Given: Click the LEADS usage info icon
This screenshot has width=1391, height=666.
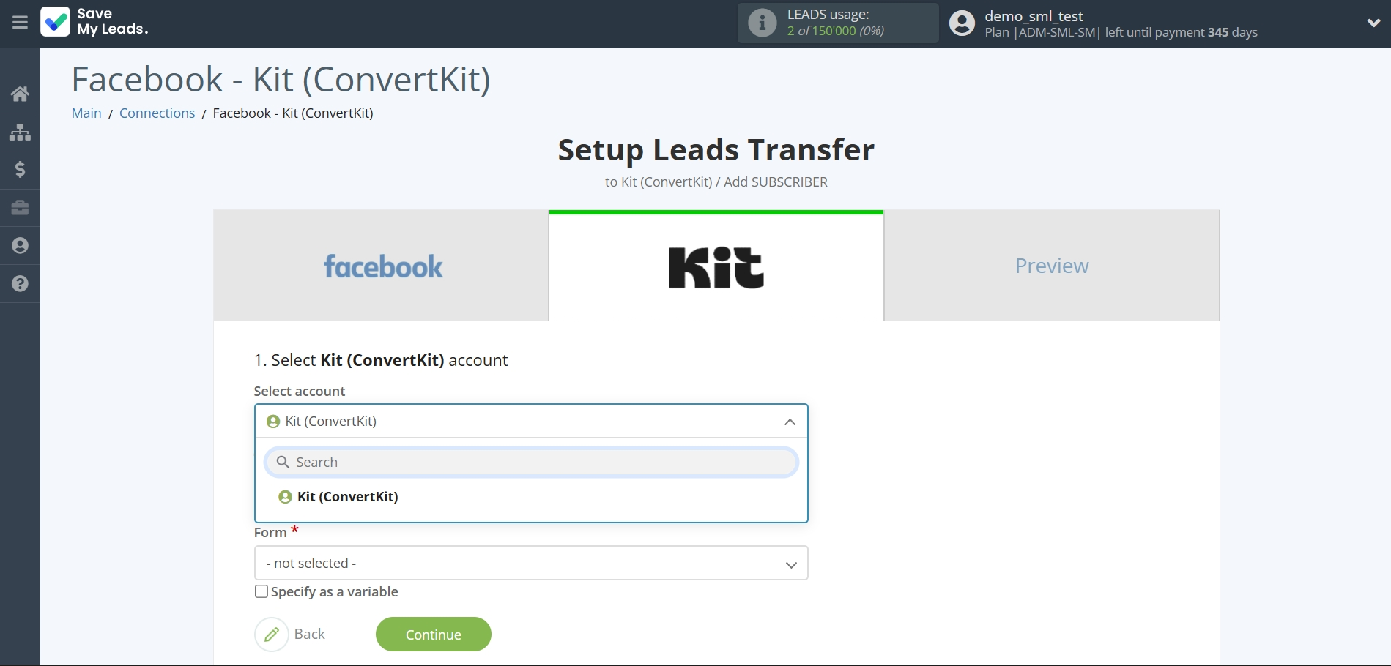Looking at the screenshot, I should tap(763, 23).
